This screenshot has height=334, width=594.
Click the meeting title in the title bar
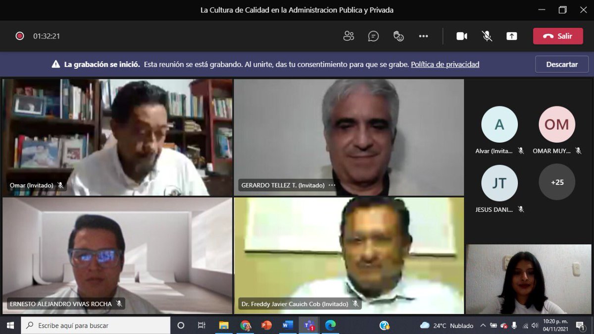pos(297,10)
